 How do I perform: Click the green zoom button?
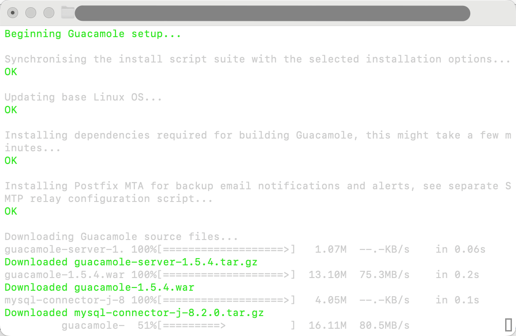(48, 13)
